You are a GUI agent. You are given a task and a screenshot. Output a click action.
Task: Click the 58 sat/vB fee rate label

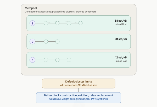pos(121,21)
